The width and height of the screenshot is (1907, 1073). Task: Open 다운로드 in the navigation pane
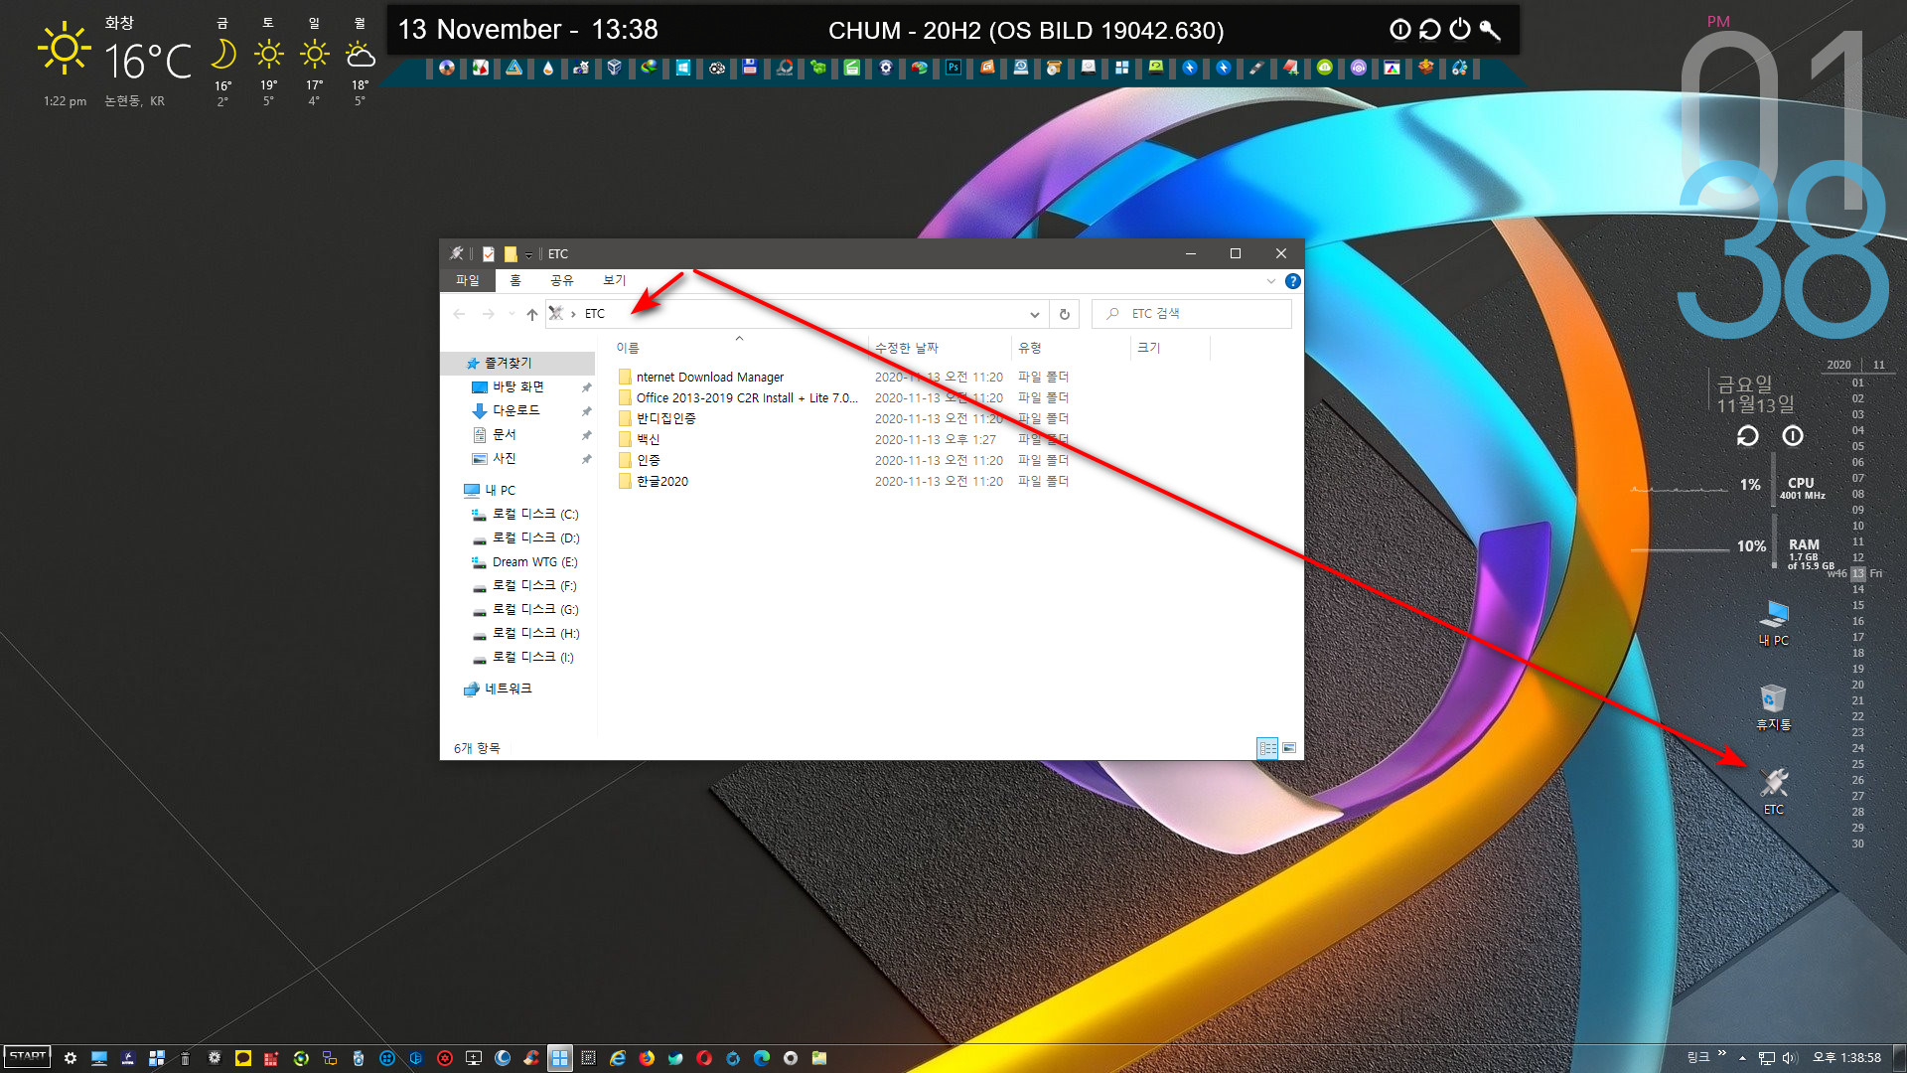coord(515,411)
